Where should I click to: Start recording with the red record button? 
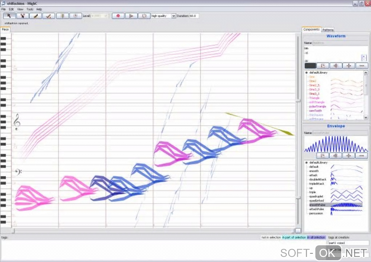click(118, 16)
